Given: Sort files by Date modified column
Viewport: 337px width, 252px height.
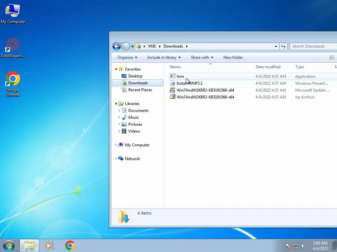Looking at the screenshot, I should (x=273, y=67).
